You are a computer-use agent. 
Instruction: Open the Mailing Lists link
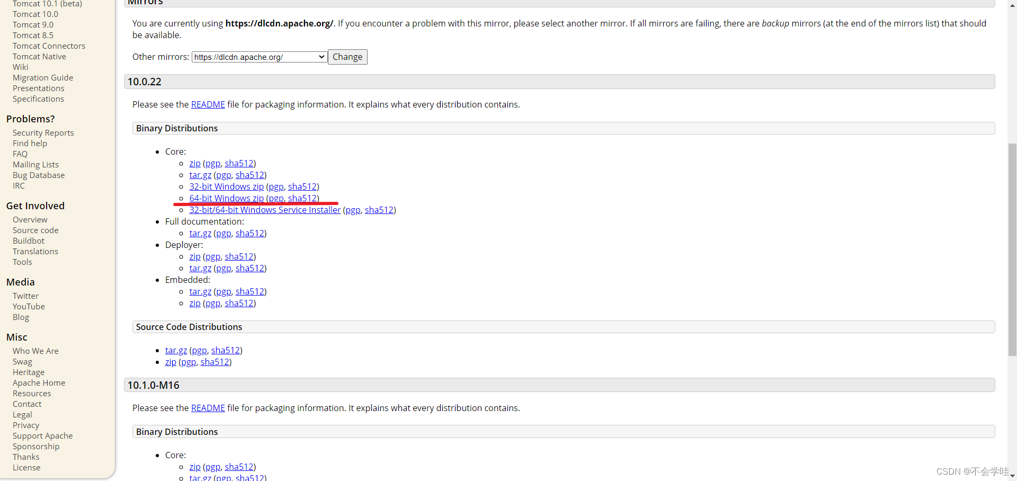point(35,165)
